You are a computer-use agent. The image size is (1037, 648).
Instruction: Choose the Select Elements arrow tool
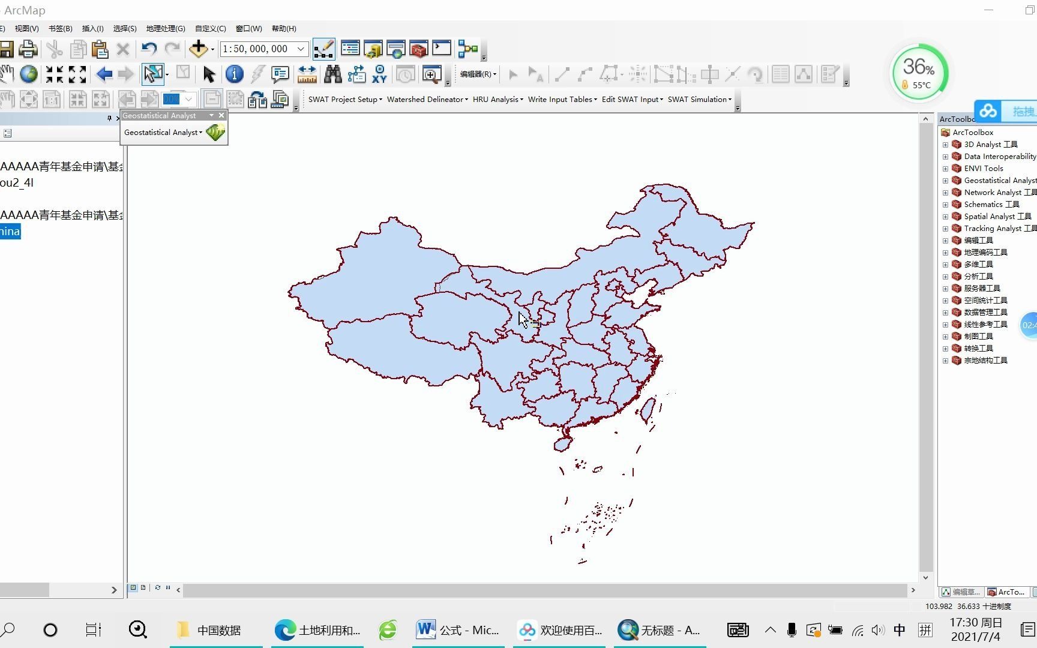209,74
